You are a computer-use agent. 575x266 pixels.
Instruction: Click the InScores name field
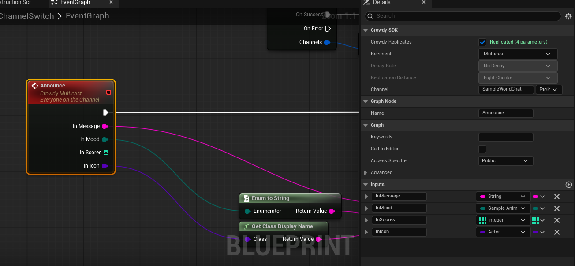pyautogui.click(x=399, y=220)
